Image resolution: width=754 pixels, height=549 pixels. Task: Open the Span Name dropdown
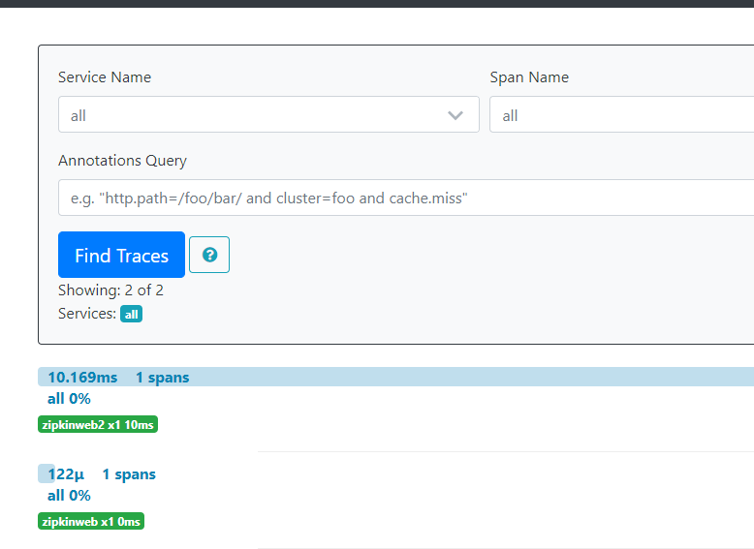621,114
